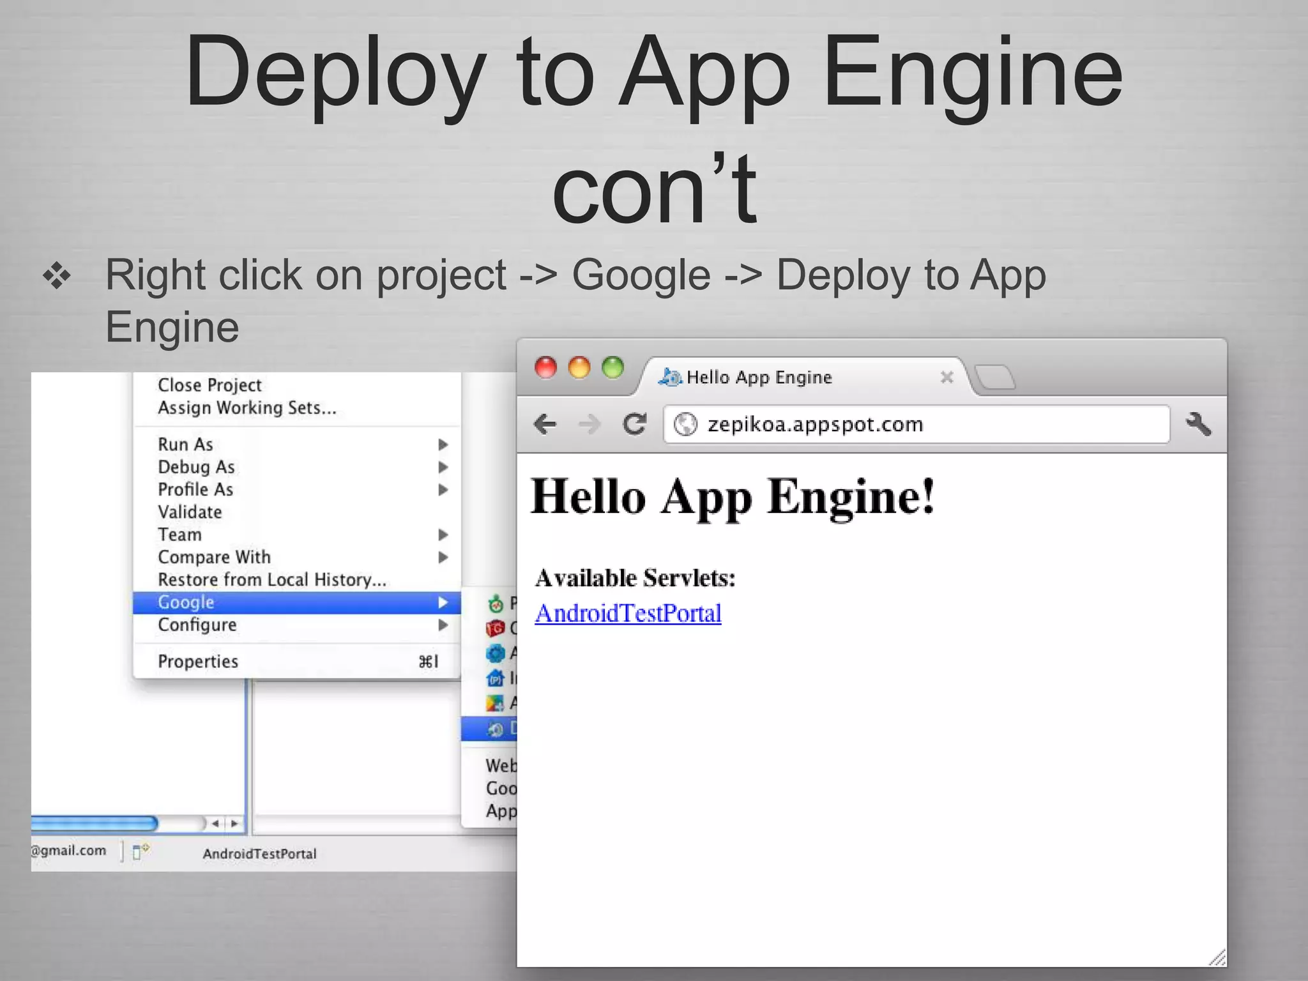This screenshot has width=1308, height=981.
Task: Click the zepikoa.appspot.com address field
Action: point(917,424)
